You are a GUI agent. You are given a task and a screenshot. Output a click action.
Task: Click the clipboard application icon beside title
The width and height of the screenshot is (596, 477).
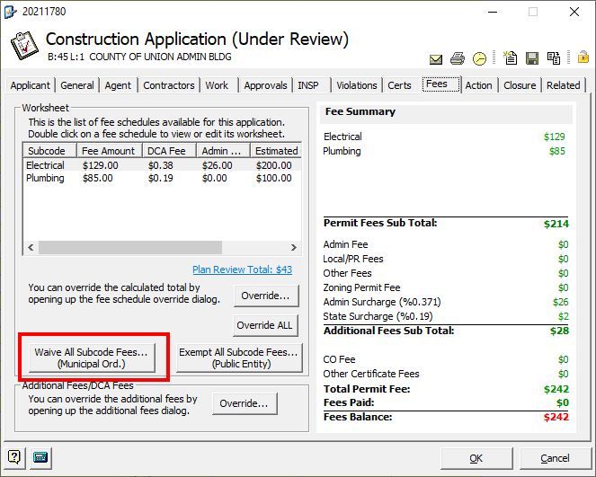tap(24, 46)
